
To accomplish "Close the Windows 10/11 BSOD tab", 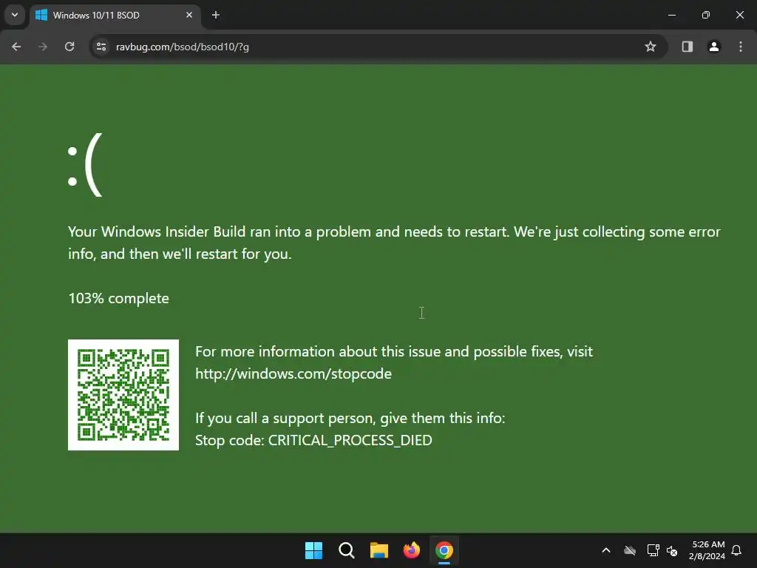I will (x=189, y=15).
